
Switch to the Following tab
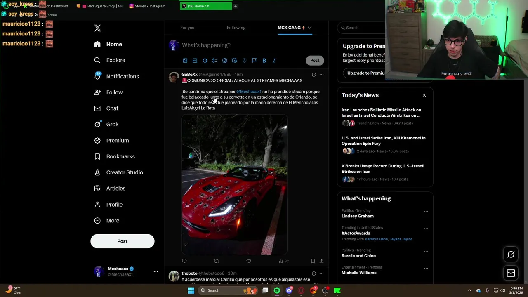pyautogui.click(x=236, y=28)
